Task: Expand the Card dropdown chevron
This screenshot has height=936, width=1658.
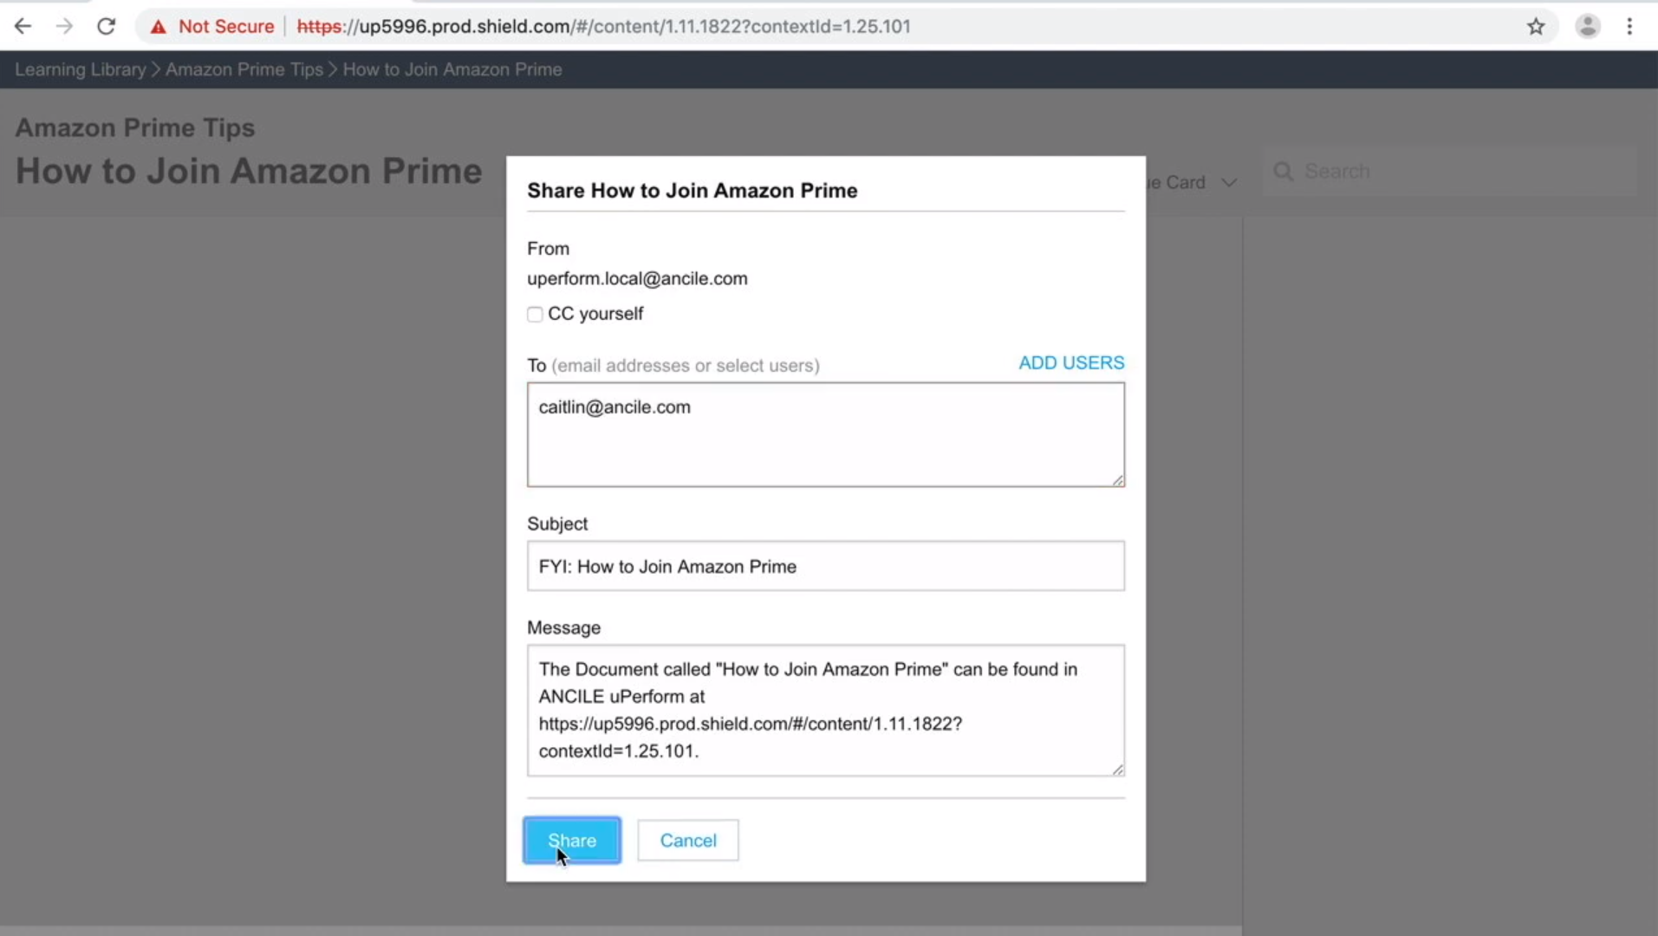Action: tap(1229, 183)
